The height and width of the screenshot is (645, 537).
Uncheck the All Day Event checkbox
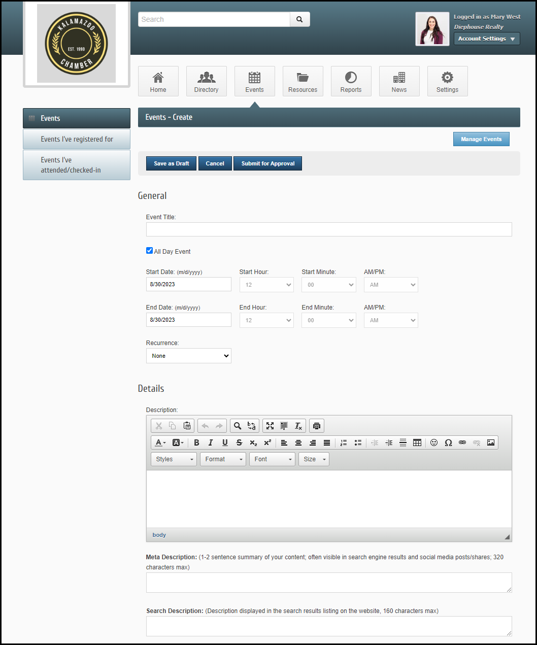tap(149, 251)
